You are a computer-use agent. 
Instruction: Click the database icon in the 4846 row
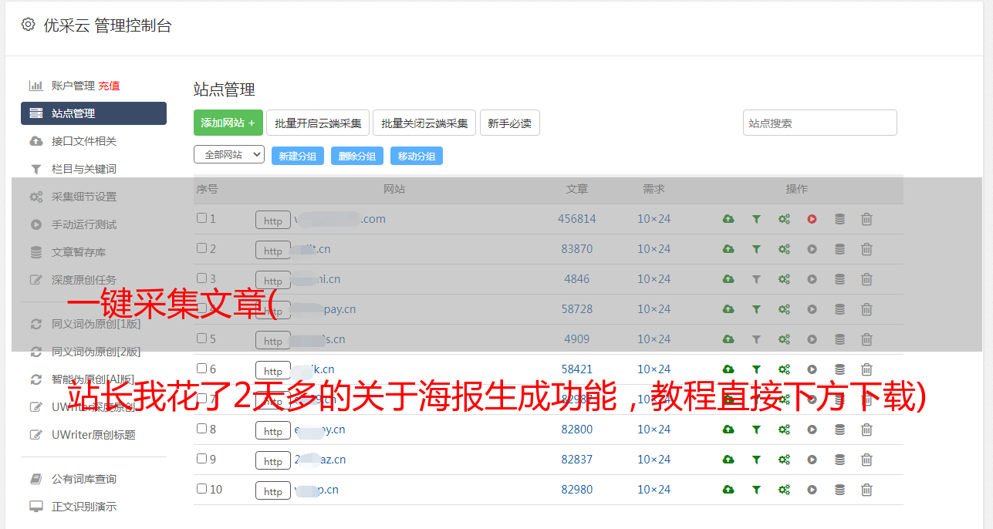click(x=839, y=279)
